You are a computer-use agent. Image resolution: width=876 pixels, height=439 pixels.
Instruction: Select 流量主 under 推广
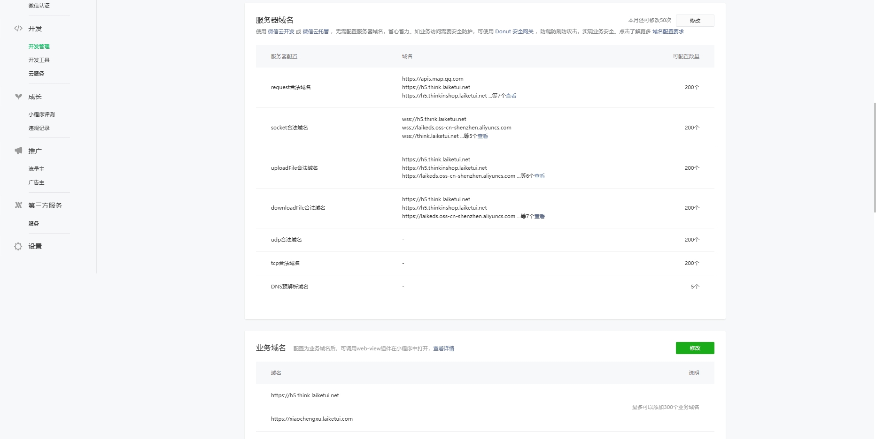36,169
